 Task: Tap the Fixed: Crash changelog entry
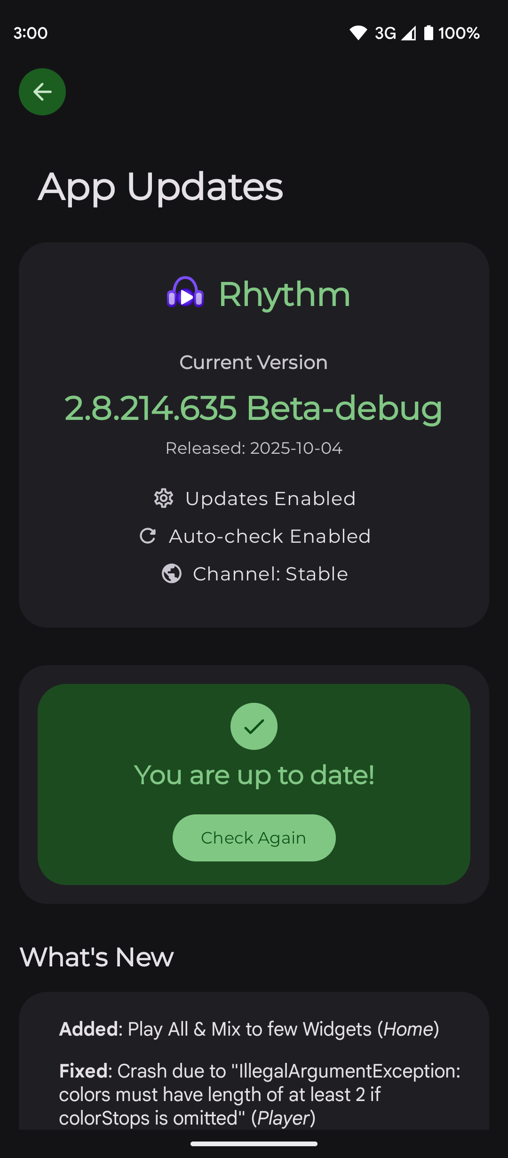click(x=260, y=1094)
